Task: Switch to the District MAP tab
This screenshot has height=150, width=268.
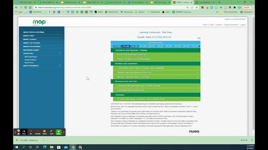Action: point(48,2)
